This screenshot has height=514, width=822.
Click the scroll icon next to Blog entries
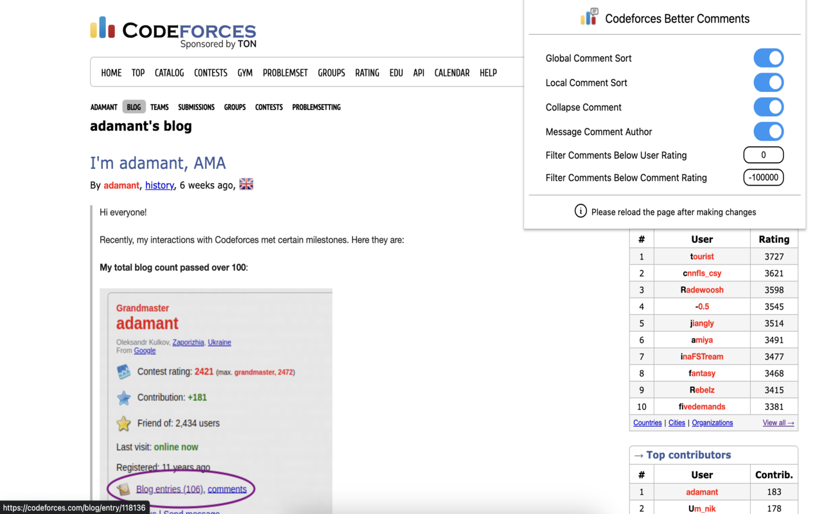pos(123,488)
